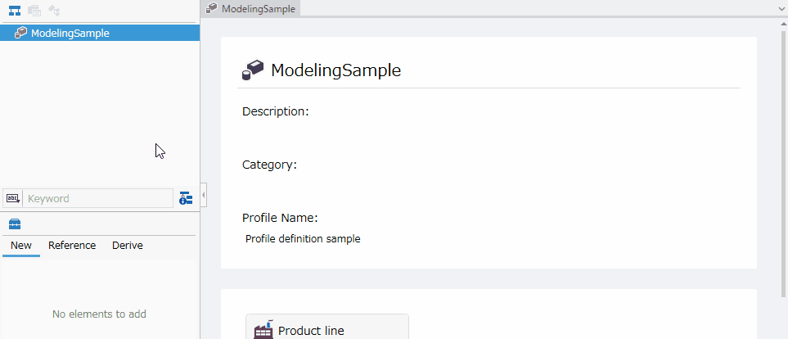Image resolution: width=788 pixels, height=339 pixels.
Task: Click the Category: label
Action: (269, 165)
